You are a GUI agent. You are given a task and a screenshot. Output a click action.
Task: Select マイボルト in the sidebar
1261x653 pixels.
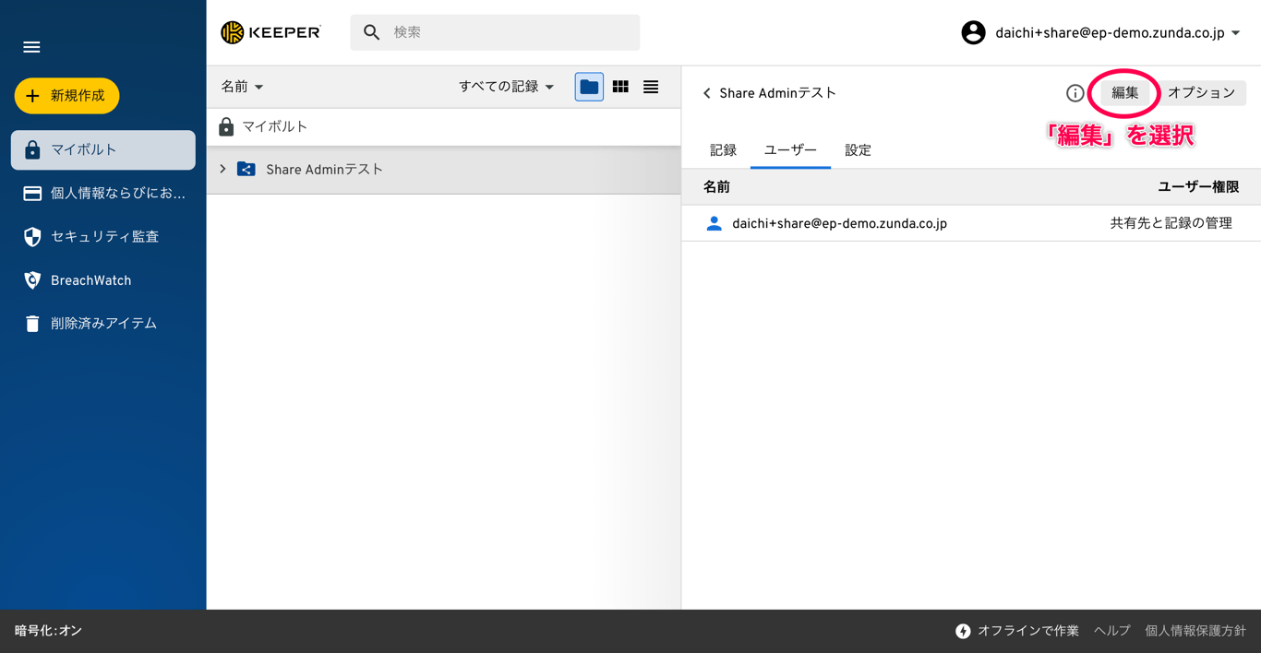click(102, 149)
